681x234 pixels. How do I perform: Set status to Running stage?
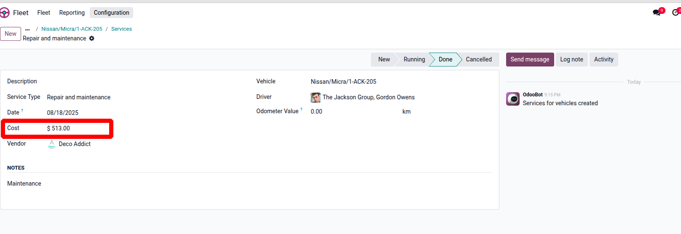pos(414,59)
